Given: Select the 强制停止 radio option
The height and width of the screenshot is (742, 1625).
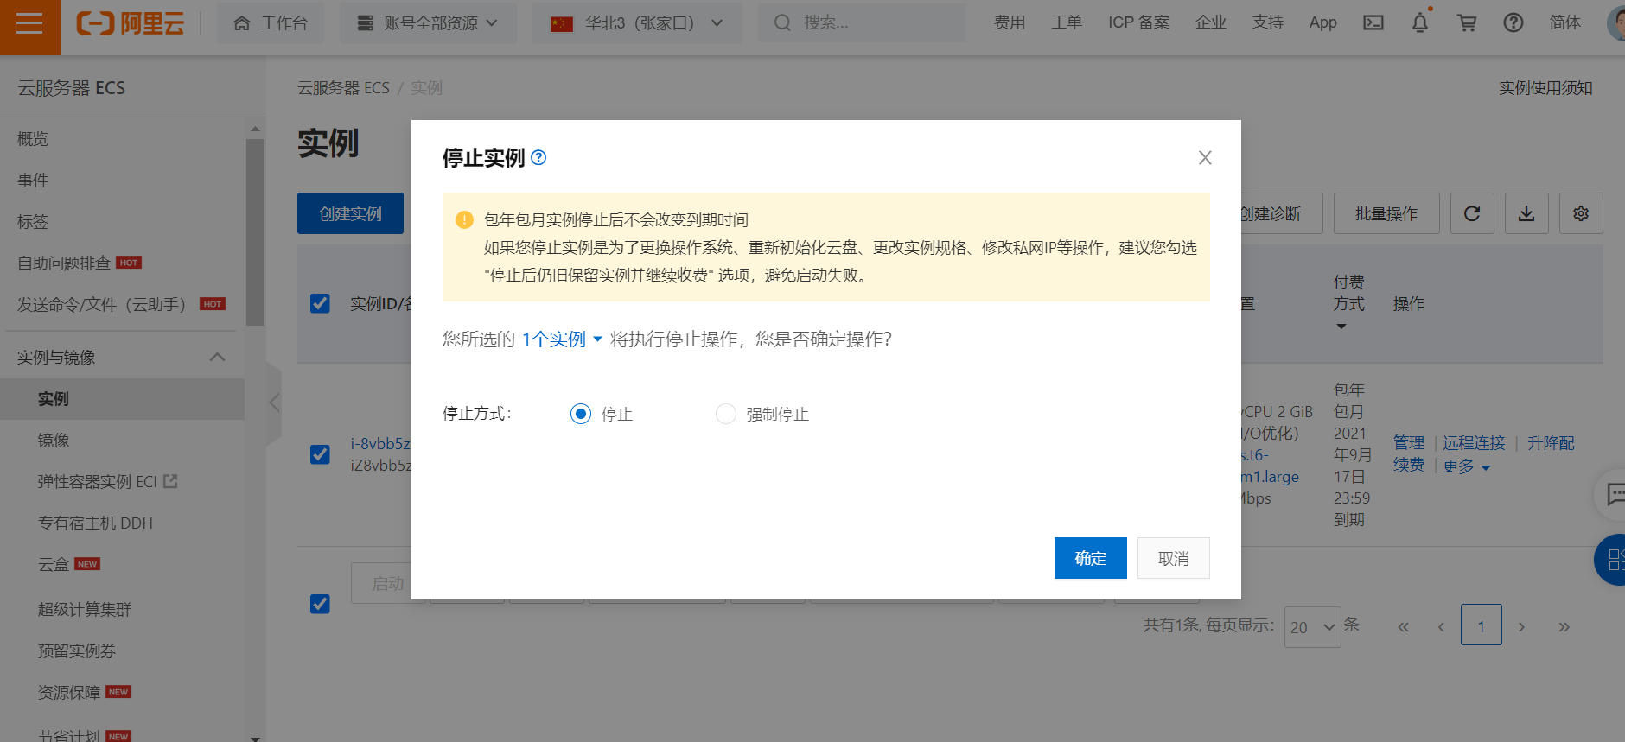Looking at the screenshot, I should [726, 414].
